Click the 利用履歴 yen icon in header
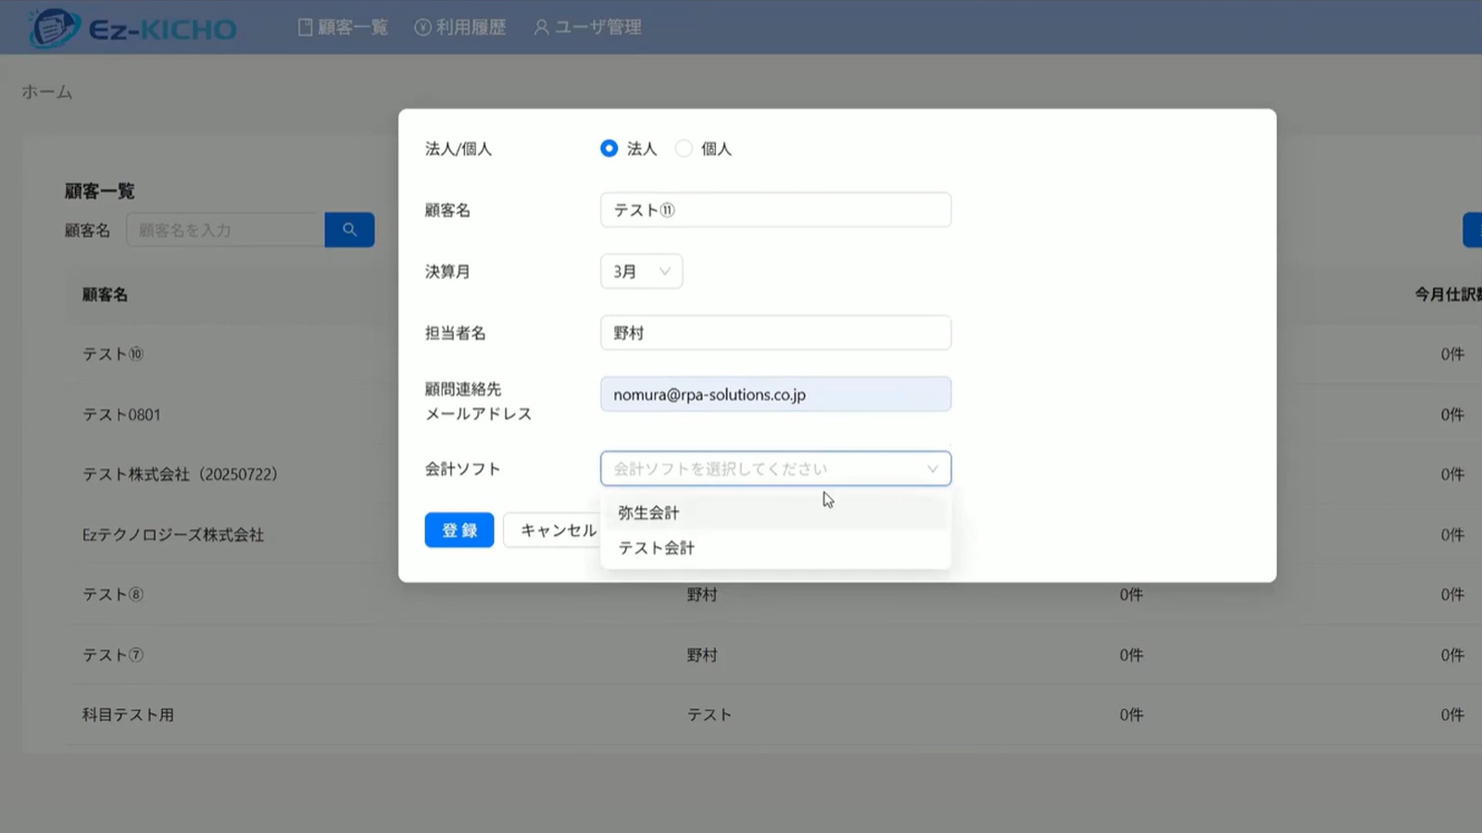 [x=422, y=28]
